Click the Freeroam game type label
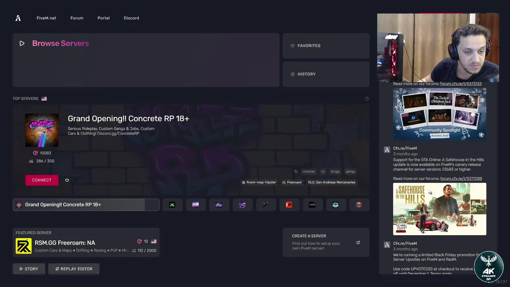This screenshot has width=510, height=287. (x=292, y=182)
